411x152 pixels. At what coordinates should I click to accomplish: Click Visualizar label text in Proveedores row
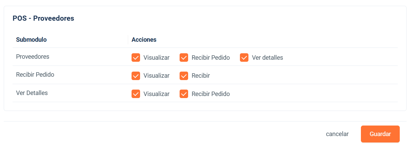coord(156,58)
